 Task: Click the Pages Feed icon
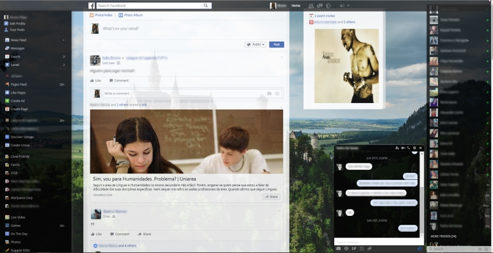pos(7,85)
